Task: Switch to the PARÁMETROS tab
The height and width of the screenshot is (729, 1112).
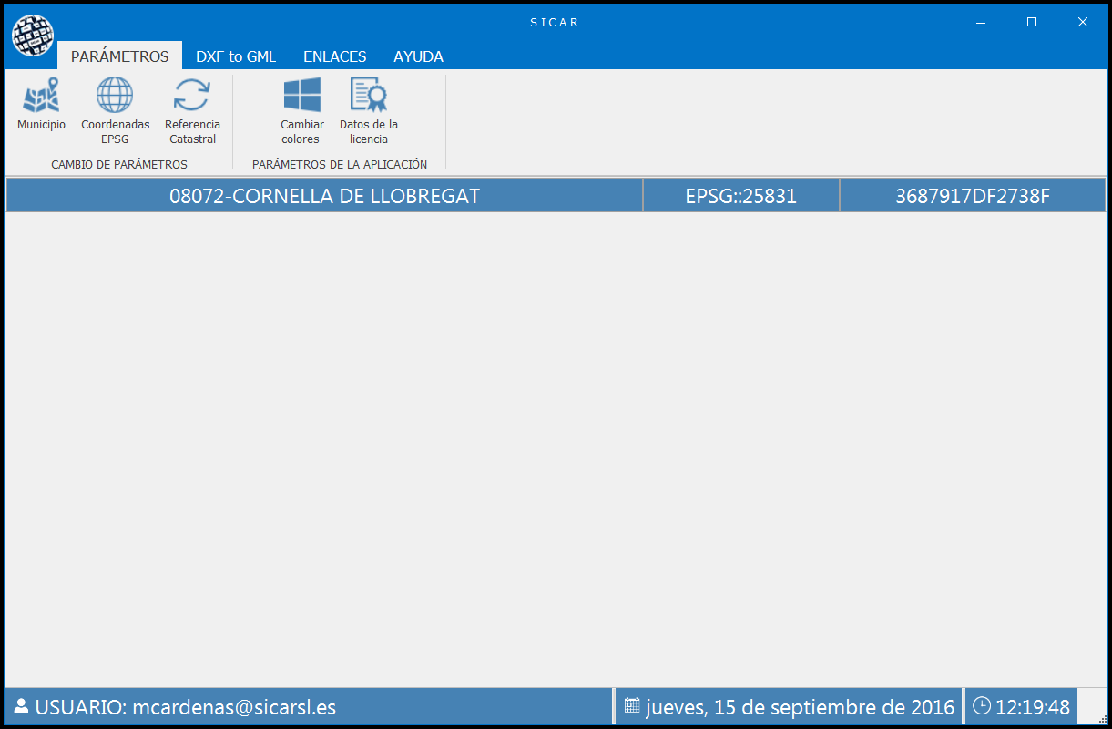Action: tap(119, 56)
